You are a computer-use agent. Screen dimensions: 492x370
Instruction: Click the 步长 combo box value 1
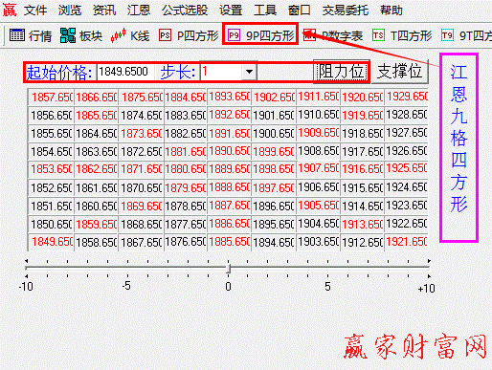(x=221, y=72)
